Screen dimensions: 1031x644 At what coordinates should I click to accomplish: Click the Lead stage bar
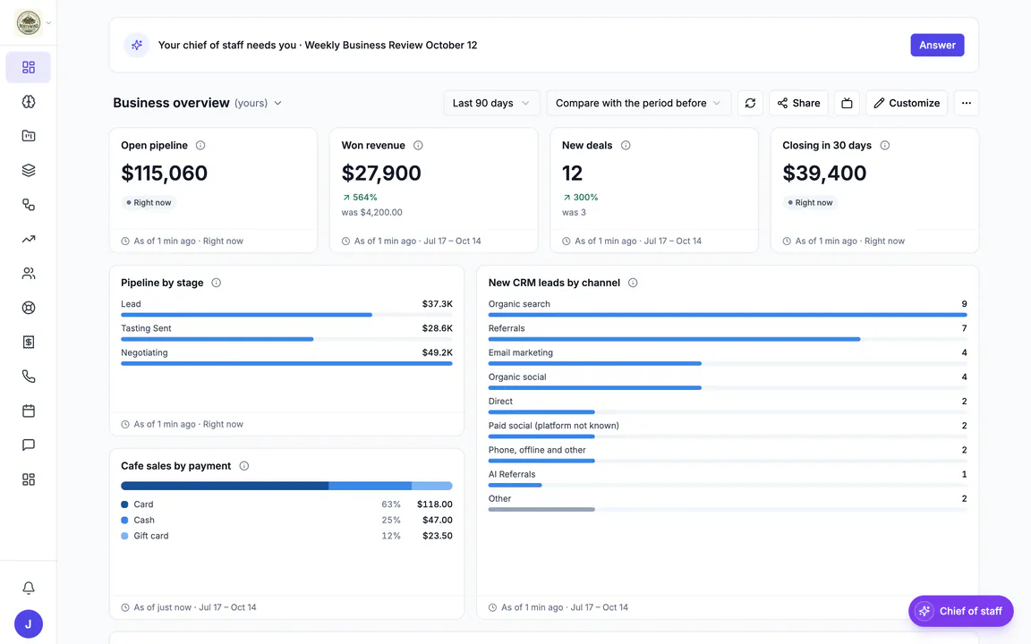pos(247,315)
